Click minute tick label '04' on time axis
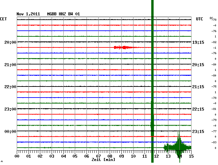Screen dimensions: 218x165 pos(63,156)
